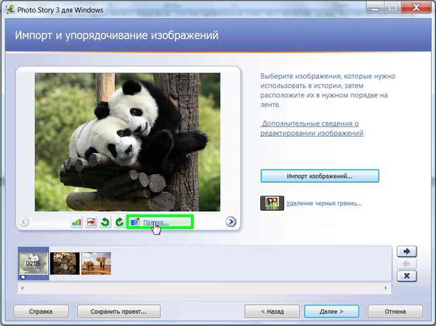Image resolution: width=436 pixels, height=326 pixels.
Task: Open Дополнительные сведения о редактировании изображений link
Action: [x=312, y=128]
